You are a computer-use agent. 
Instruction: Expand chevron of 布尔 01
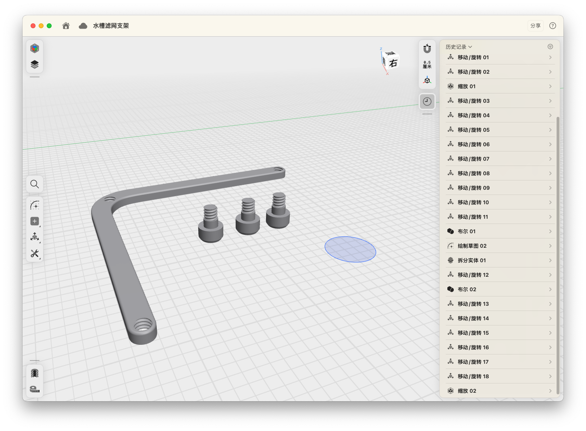click(550, 232)
